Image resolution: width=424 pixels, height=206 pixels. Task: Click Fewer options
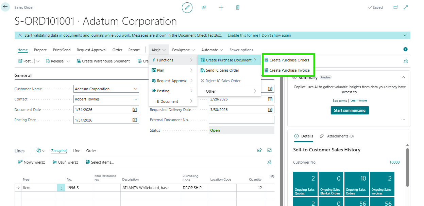click(241, 50)
